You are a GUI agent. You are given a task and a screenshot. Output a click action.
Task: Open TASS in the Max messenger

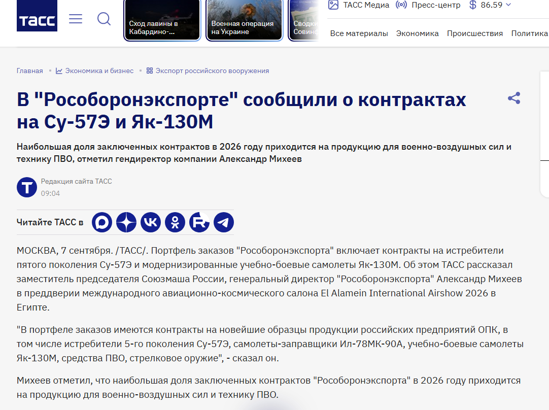[102, 222]
